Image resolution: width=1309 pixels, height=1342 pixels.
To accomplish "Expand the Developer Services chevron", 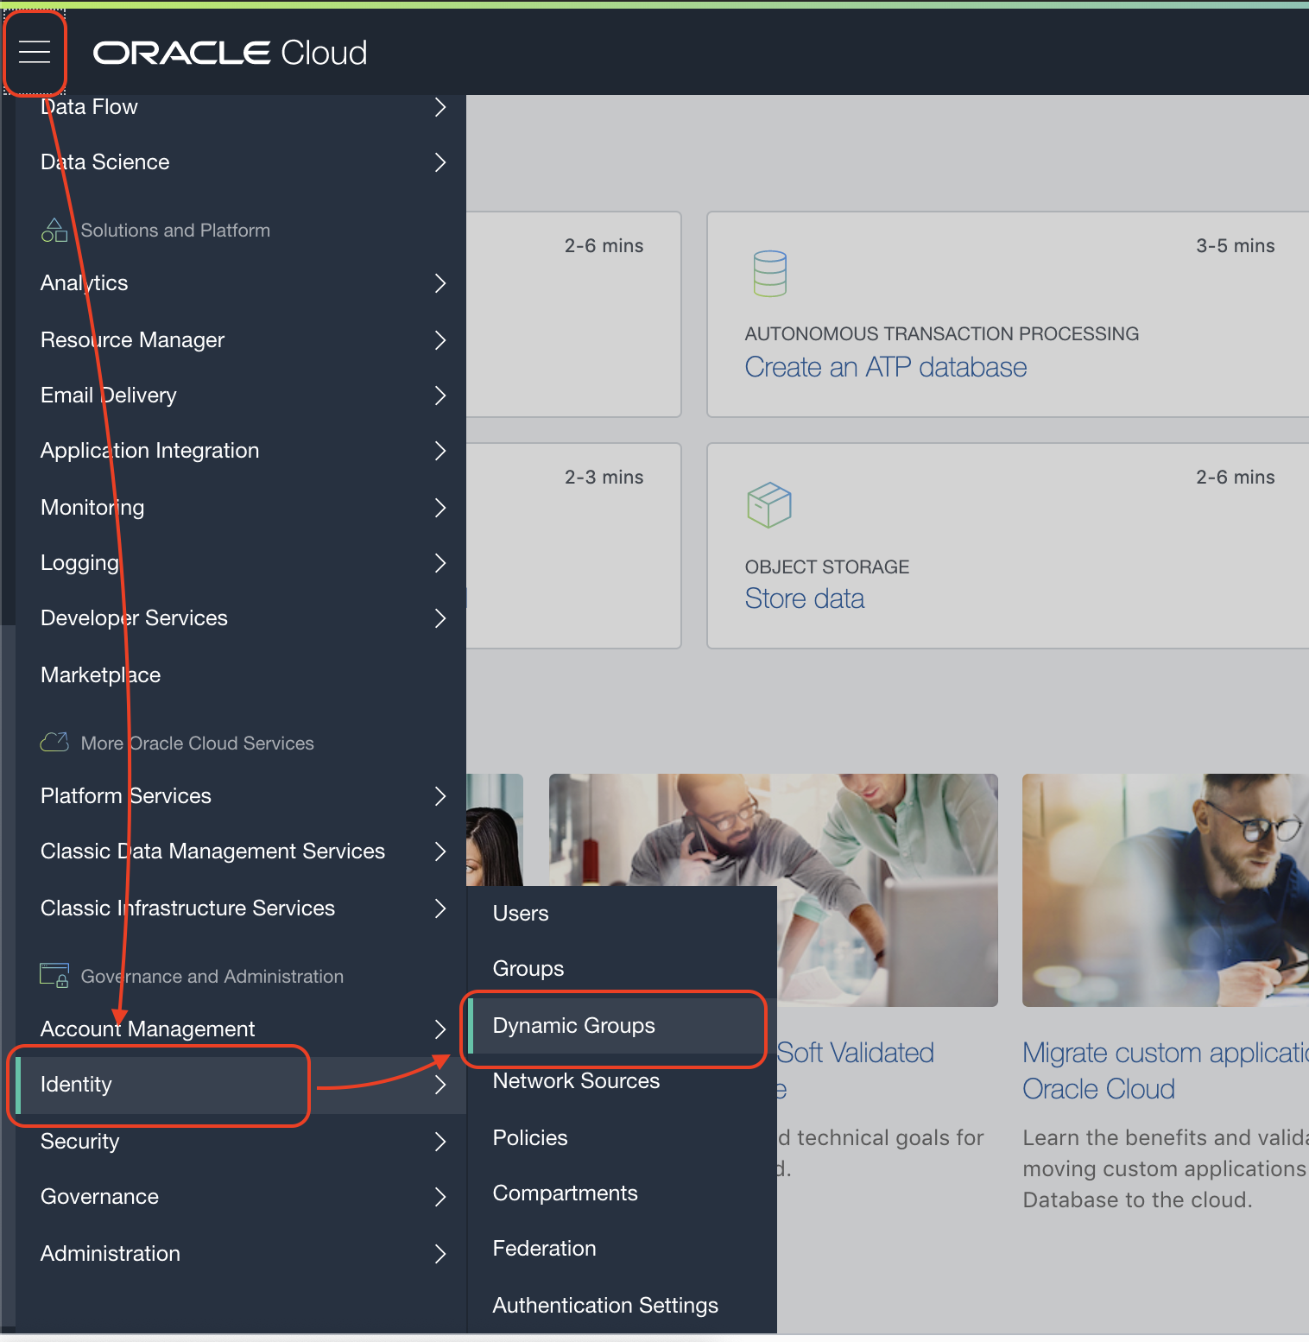I will click(440, 618).
